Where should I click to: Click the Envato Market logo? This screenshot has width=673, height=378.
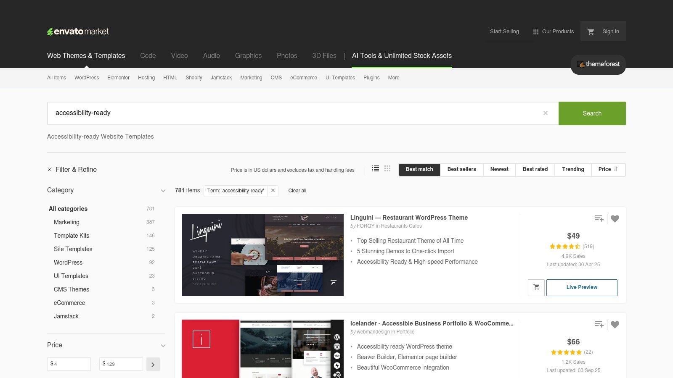(x=78, y=31)
